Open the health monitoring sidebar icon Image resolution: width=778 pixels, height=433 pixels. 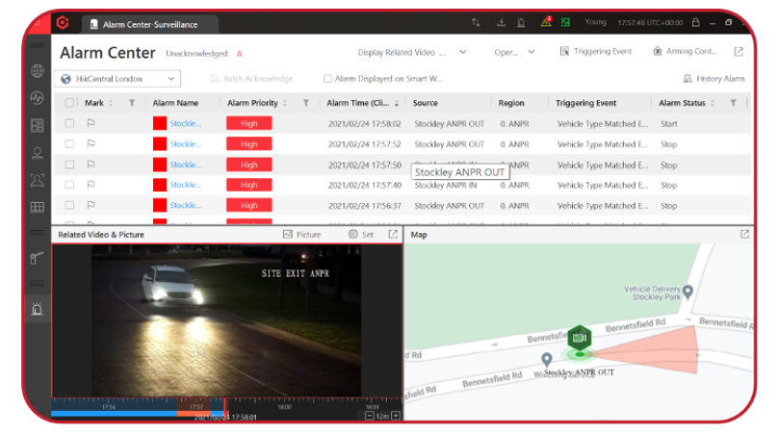38,98
